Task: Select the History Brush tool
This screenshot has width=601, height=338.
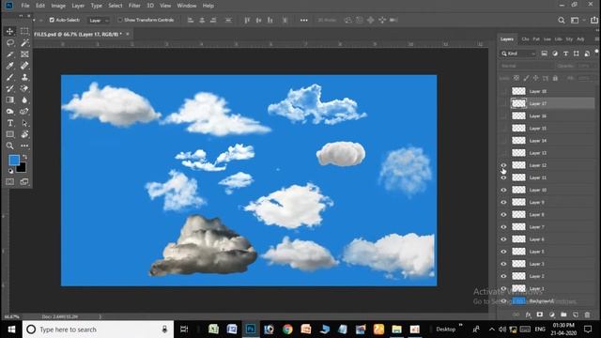Action: (x=10, y=88)
